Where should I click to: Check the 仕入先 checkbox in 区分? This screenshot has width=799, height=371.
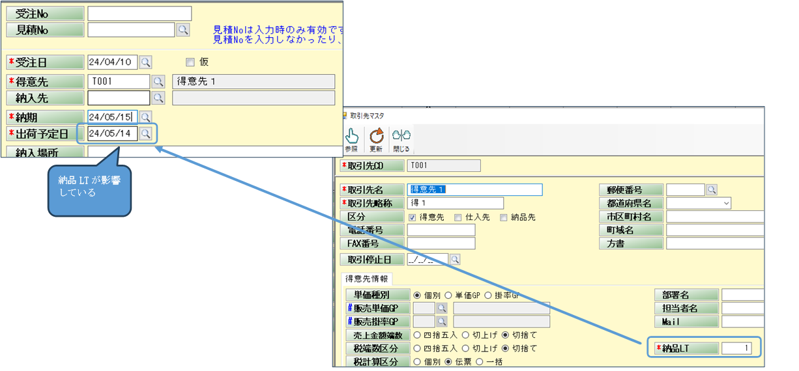pyautogui.click(x=458, y=217)
